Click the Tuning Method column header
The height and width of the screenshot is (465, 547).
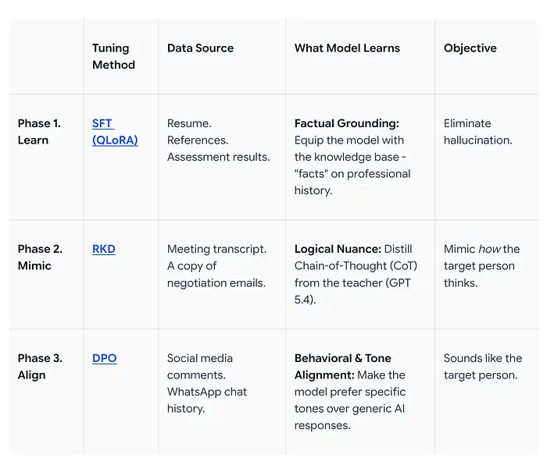pyautogui.click(x=113, y=56)
